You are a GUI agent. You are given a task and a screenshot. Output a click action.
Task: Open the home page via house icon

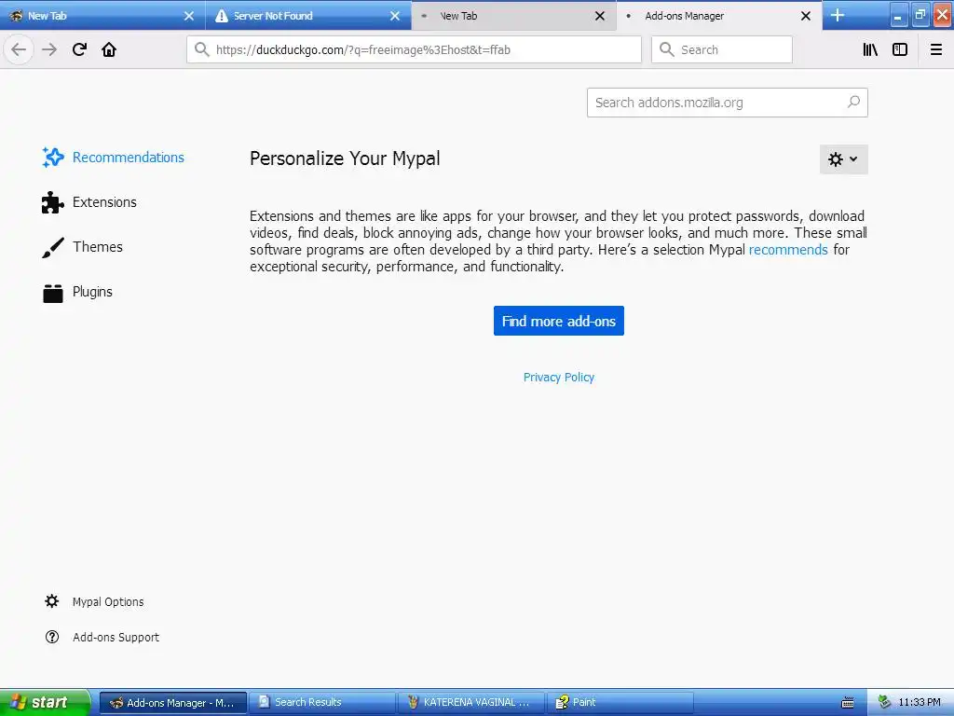[x=109, y=49]
